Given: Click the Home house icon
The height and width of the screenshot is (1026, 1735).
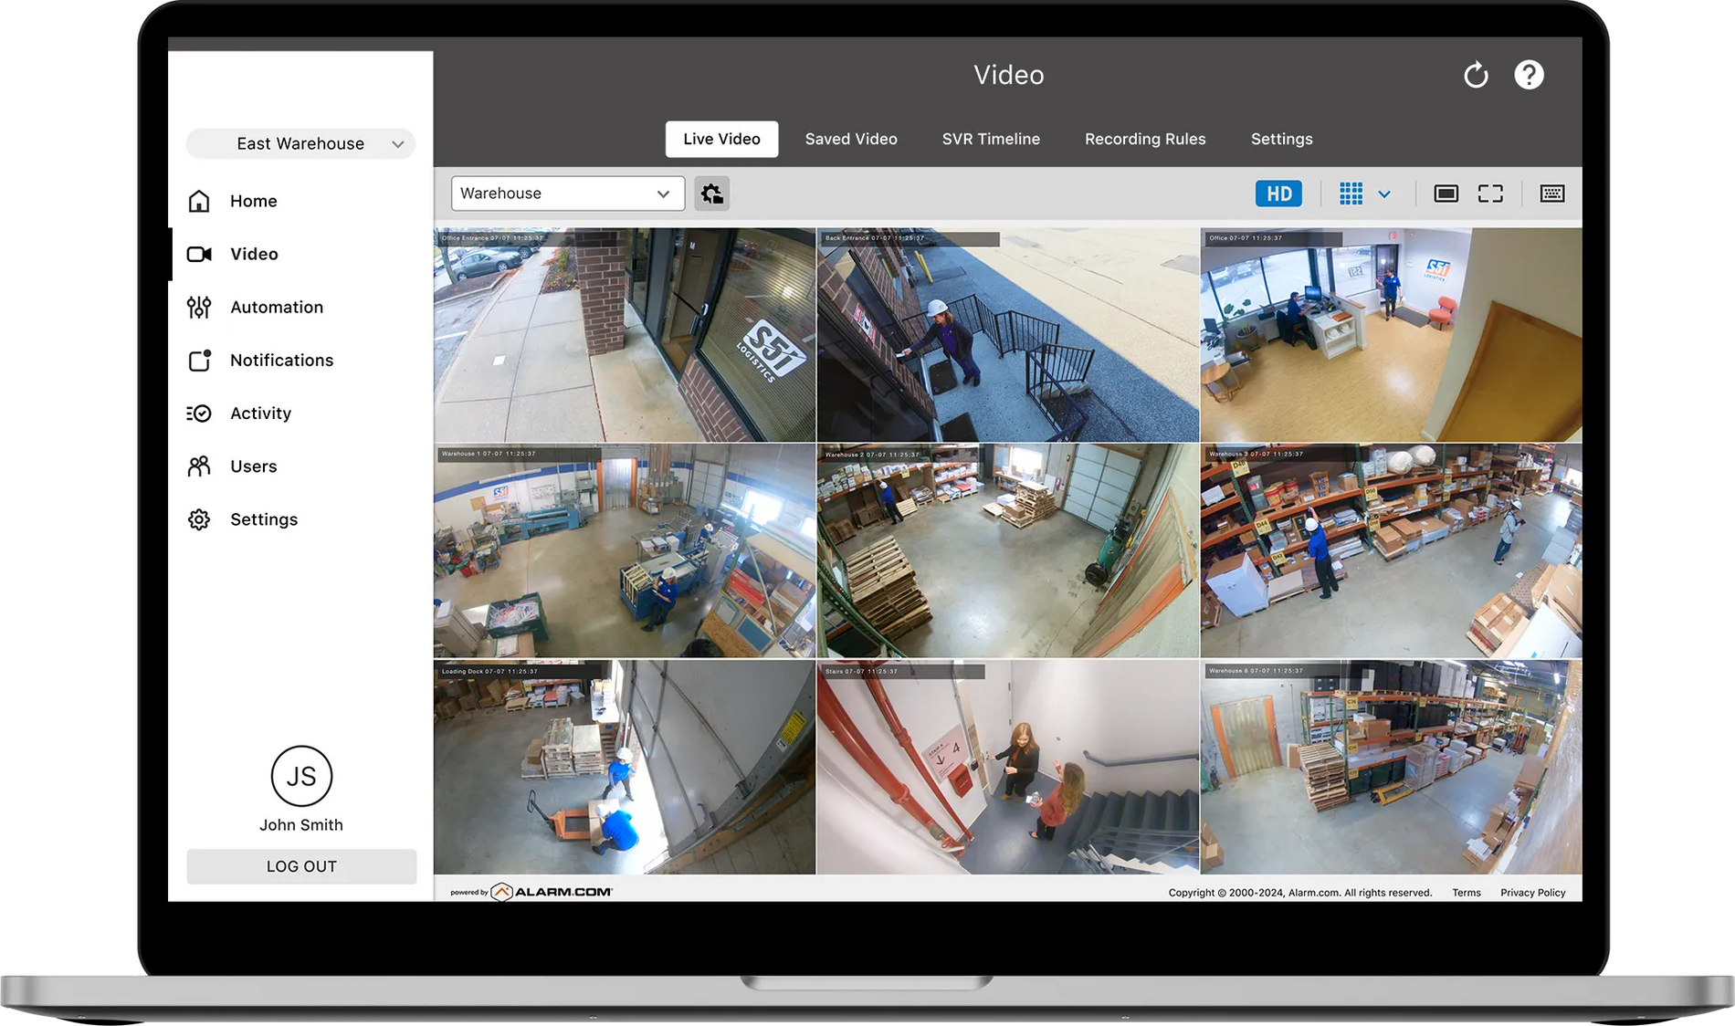Looking at the screenshot, I should pyautogui.click(x=199, y=201).
